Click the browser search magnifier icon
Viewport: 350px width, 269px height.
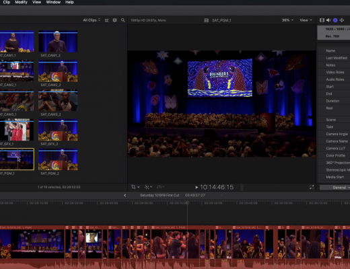pyautogui.click(x=123, y=20)
